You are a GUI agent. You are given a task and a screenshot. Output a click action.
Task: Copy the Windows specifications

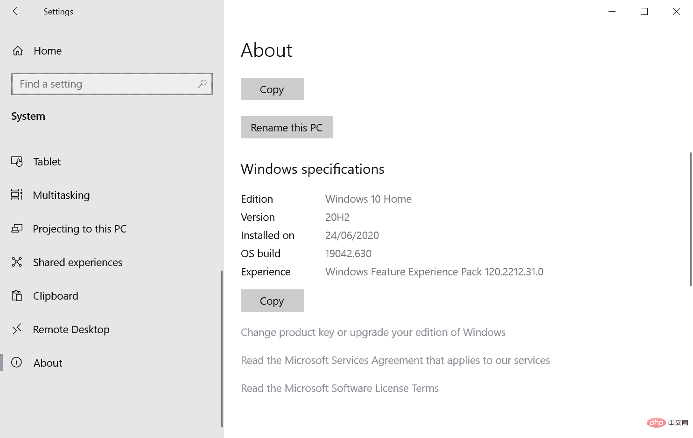(x=272, y=301)
